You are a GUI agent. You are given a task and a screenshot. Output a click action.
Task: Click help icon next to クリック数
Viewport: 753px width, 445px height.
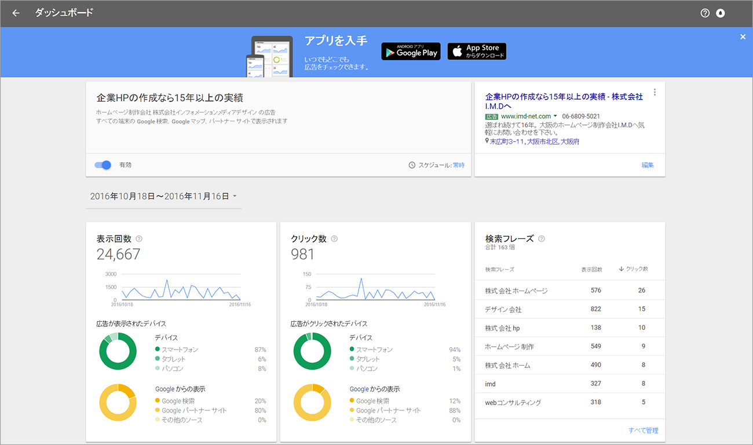(x=334, y=238)
